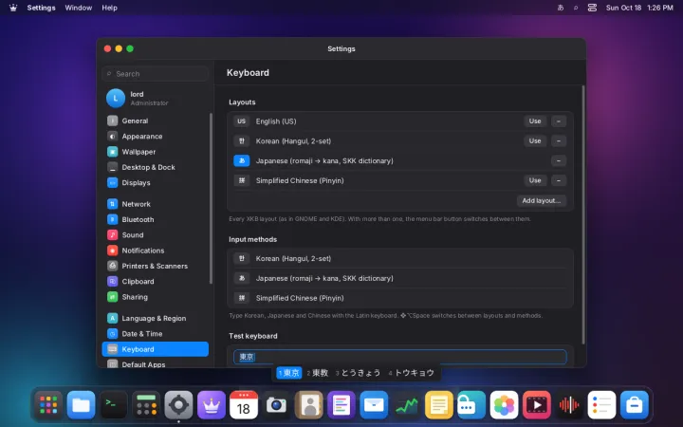This screenshot has width=683, height=427.
Task: Open the menu bar search icon
Action: [x=576, y=8]
